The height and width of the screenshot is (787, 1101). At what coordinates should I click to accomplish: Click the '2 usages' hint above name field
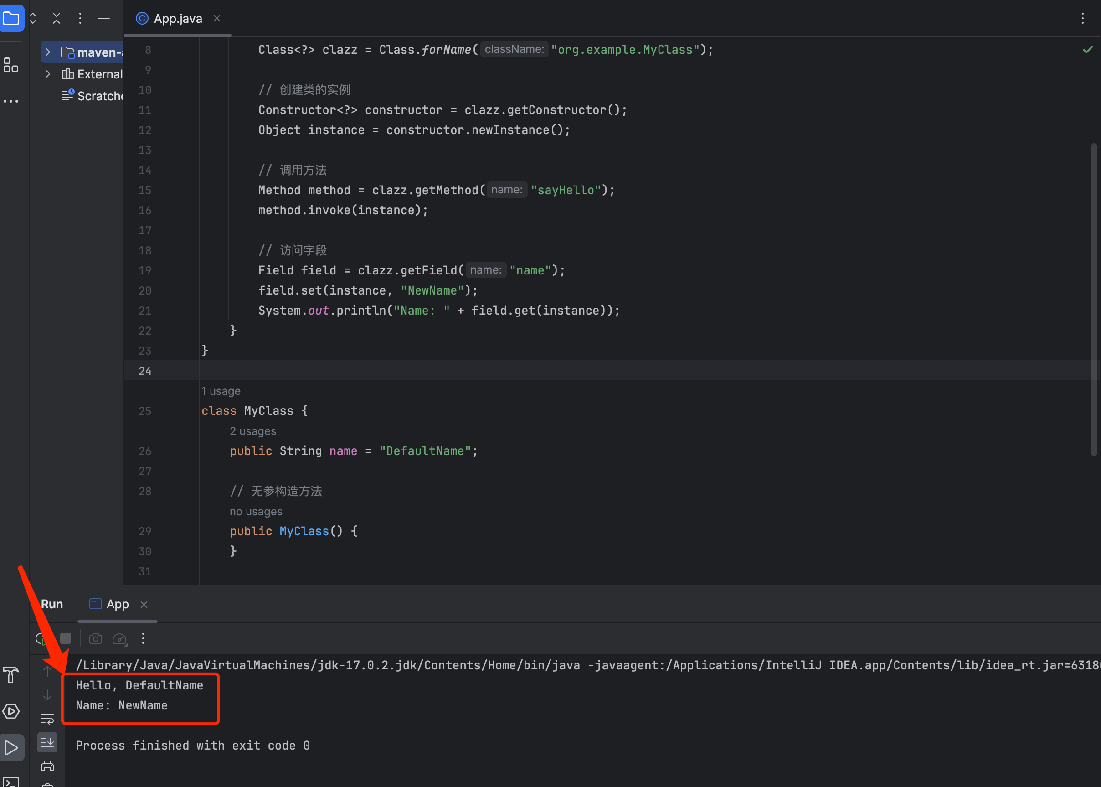pos(253,431)
